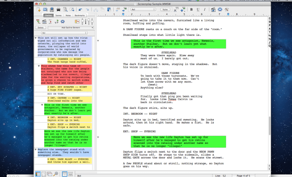This screenshot has width=292, height=177.
Task: Create a new document with the toolbar icon
Action: [x=38, y=9]
